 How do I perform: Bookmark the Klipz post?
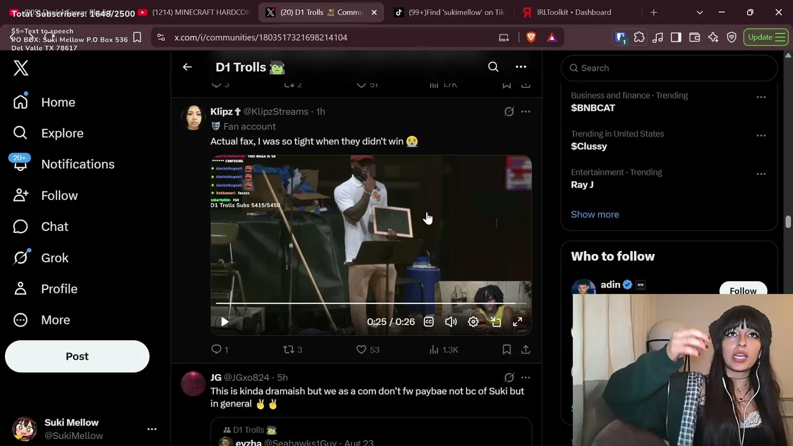[507, 349]
